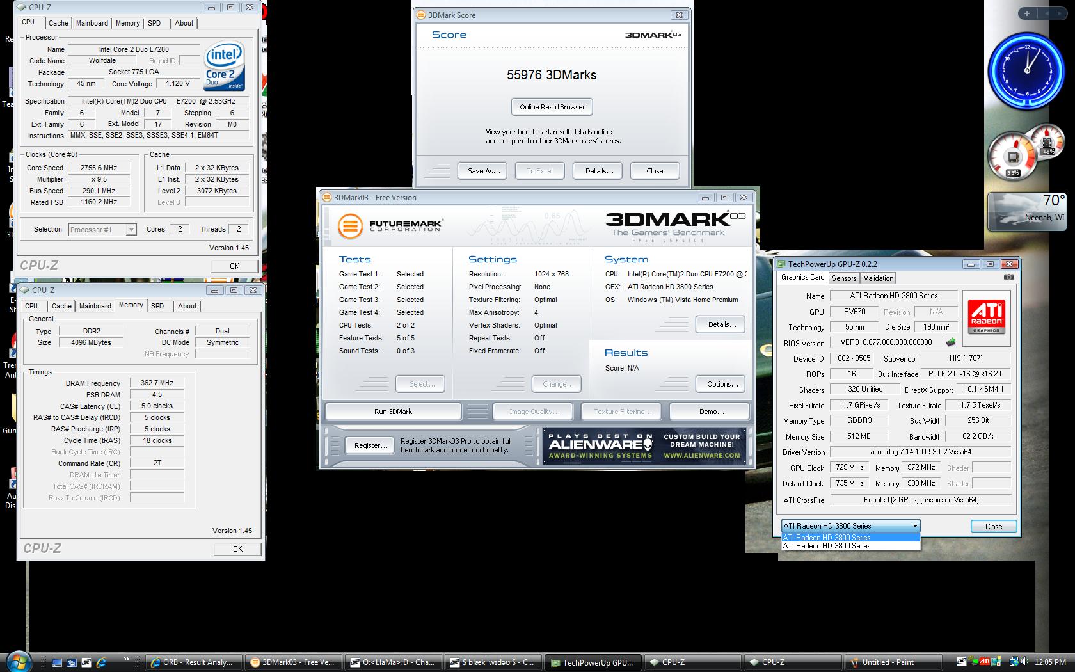Click the BIOS save chip icon in GPU-Z

(951, 343)
